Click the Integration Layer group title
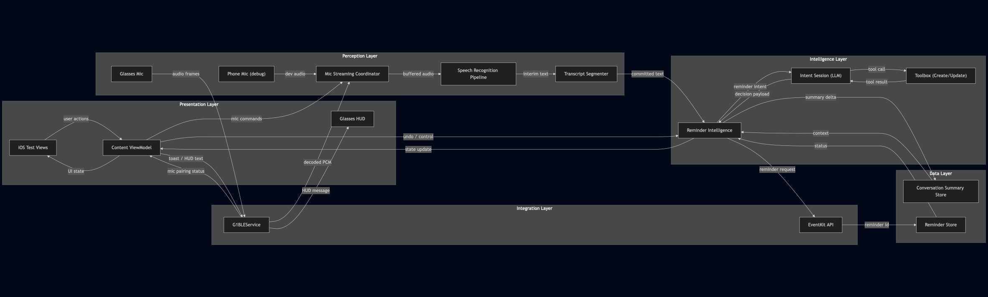The height and width of the screenshot is (297, 988). pyautogui.click(x=534, y=208)
